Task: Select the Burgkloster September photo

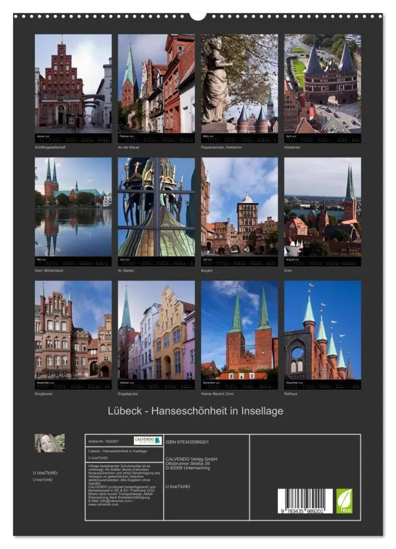Action: 73,330
